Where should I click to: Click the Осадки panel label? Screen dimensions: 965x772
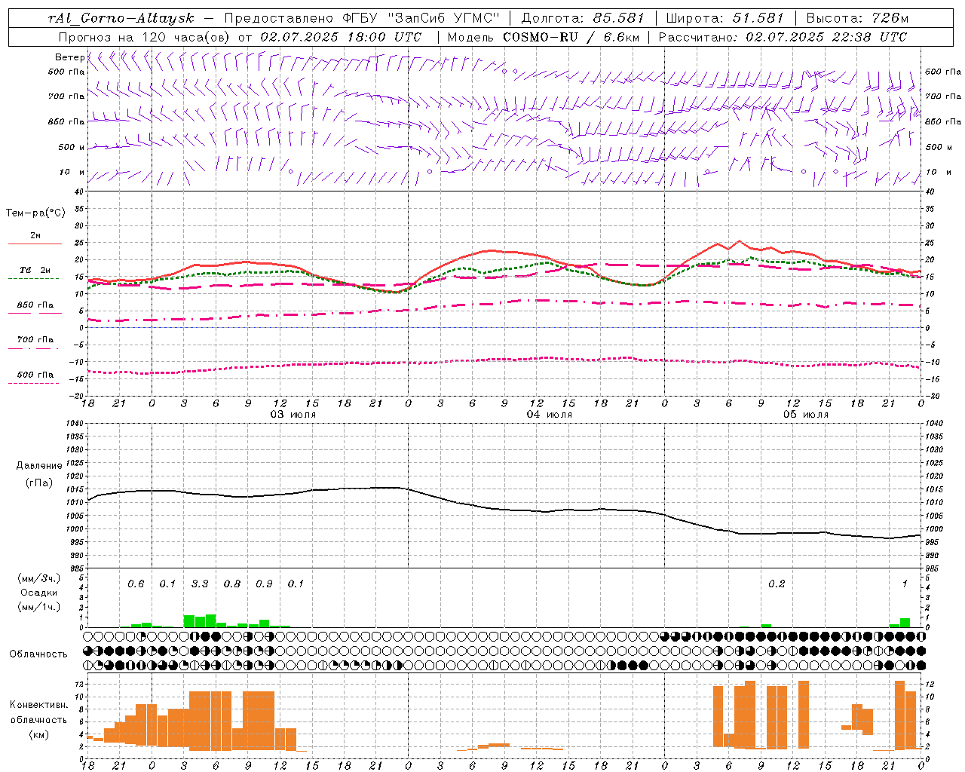pyautogui.click(x=39, y=593)
